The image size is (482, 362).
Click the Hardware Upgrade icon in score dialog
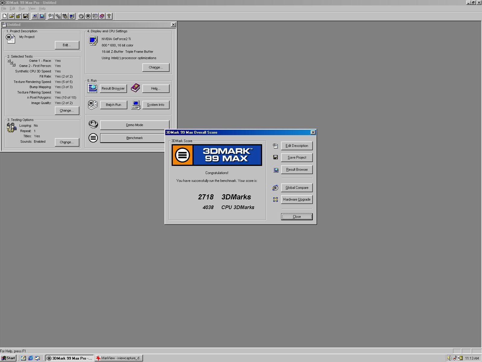[275, 199]
